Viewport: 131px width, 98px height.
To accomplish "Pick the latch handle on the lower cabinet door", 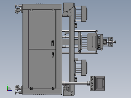I will coord(53,55).
